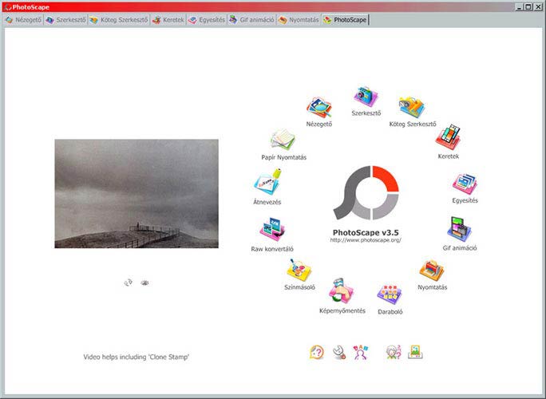Viewport: 546px width, 399px height.
Task: Start the Képernyőmentés screen capture icon
Action: click(x=342, y=291)
